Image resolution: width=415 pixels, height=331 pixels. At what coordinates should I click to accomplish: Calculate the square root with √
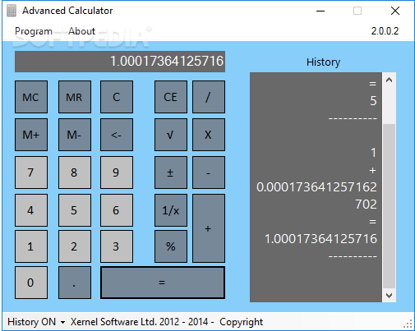click(171, 135)
